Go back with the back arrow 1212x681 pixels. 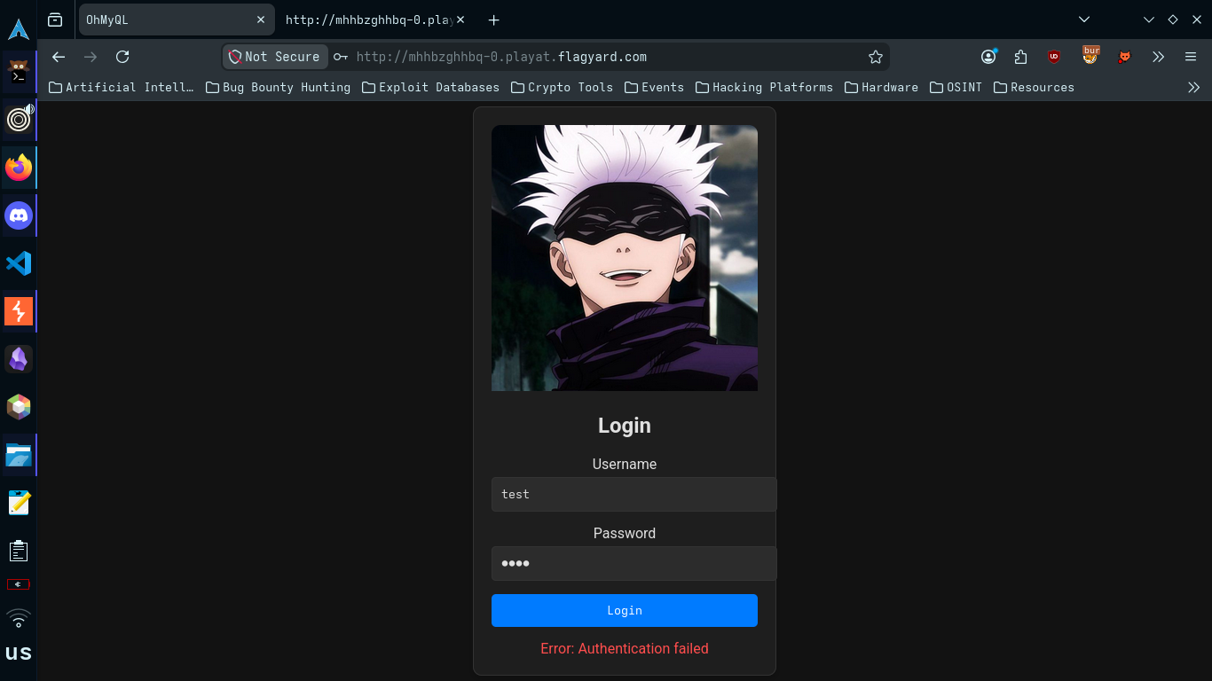[x=59, y=57]
